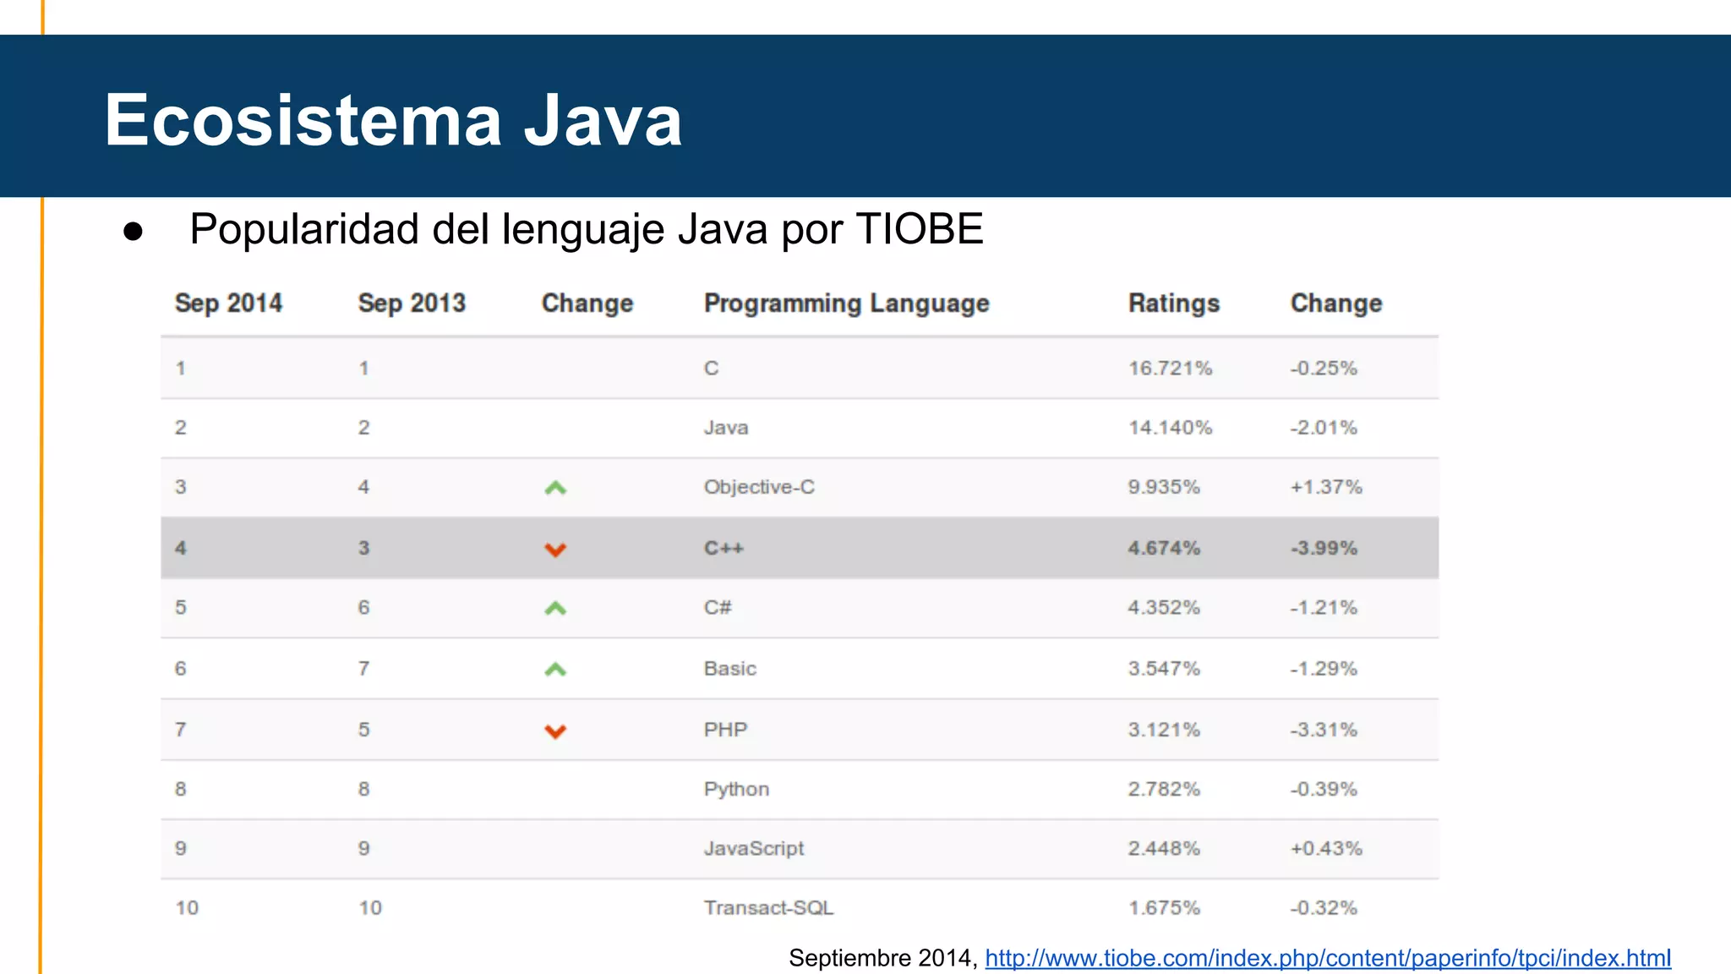Click the 'Sep 2013' column header
The image size is (1731, 974).
click(412, 303)
